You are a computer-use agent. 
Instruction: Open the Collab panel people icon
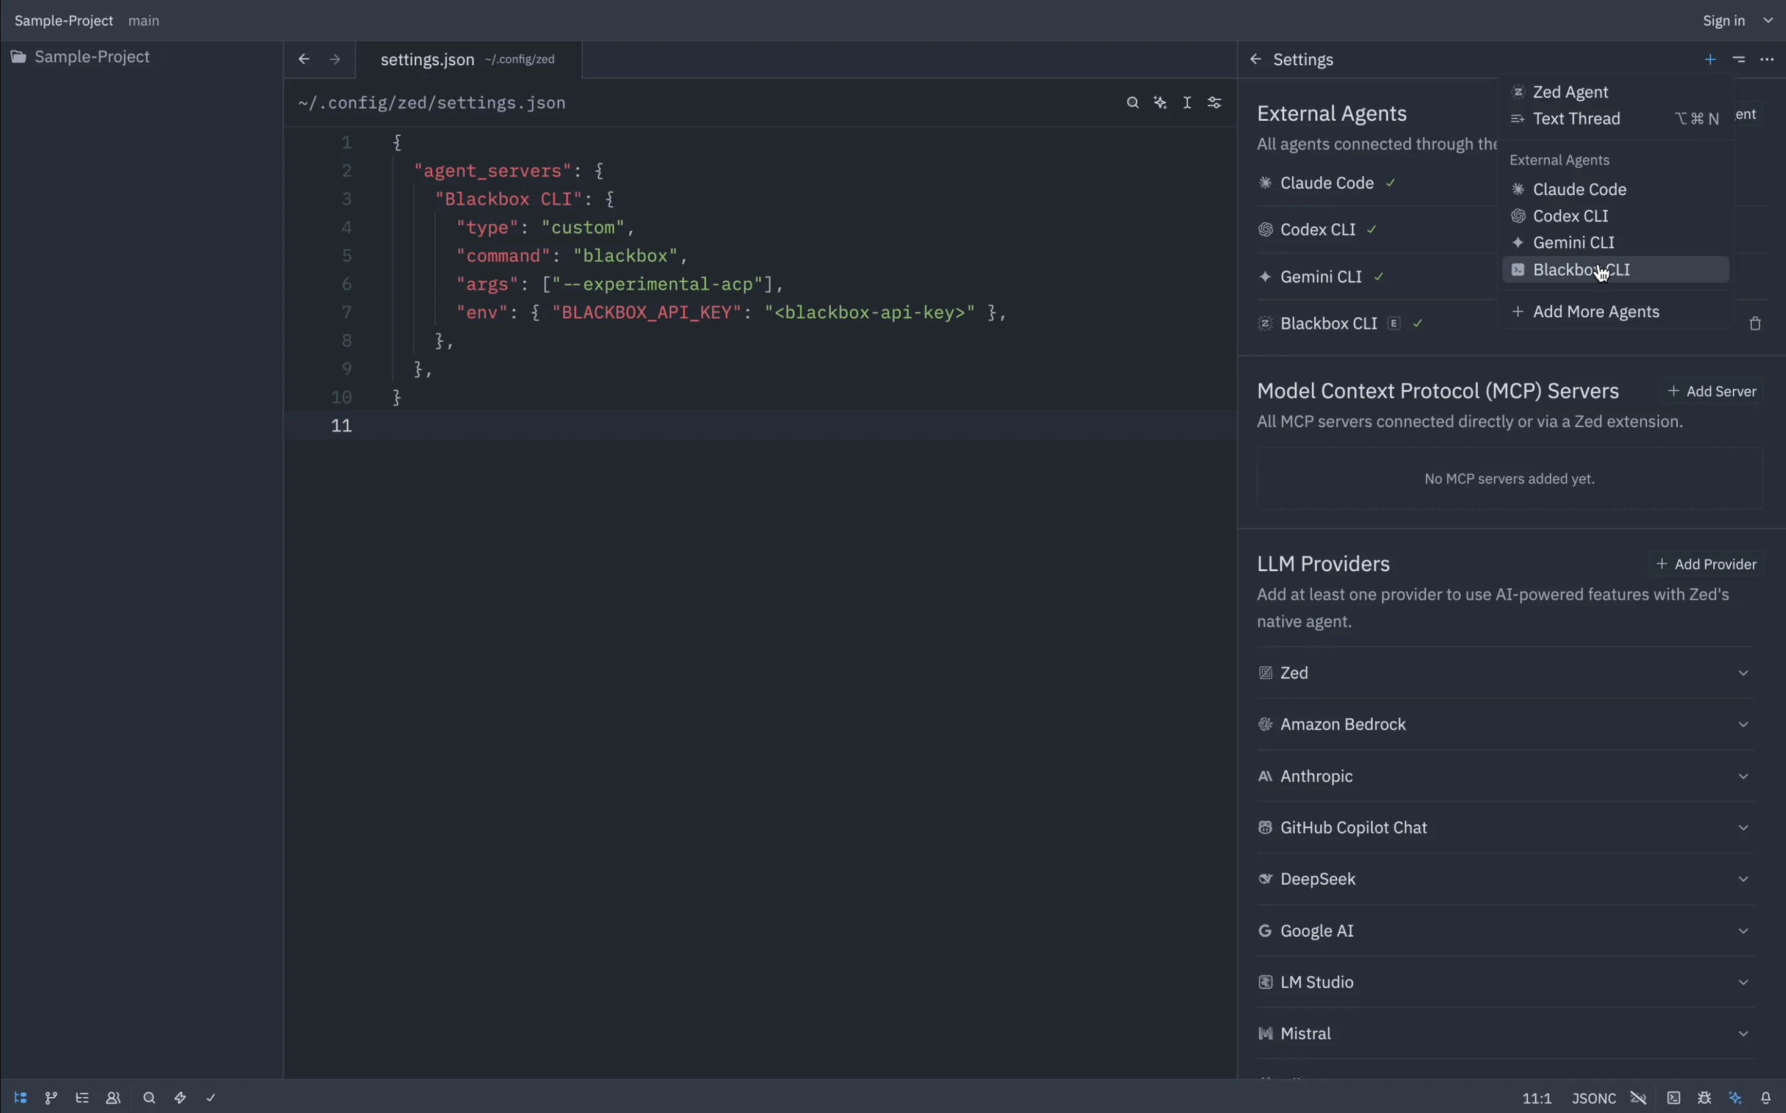(113, 1098)
